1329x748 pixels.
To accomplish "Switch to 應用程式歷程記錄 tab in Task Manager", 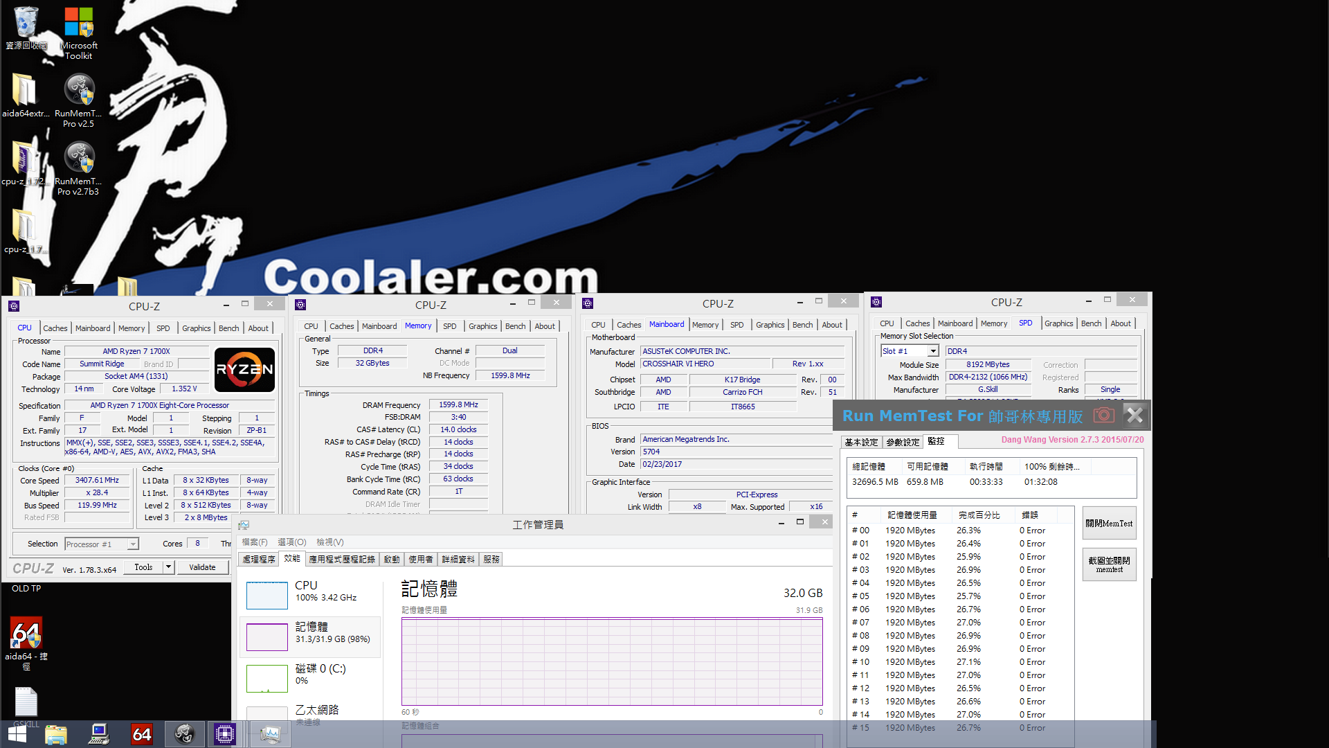I will (342, 560).
